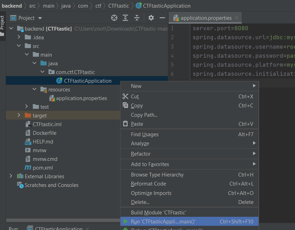Click main in breadcrumb path
This screenshot has width=295, height=230.
[48, 6]
